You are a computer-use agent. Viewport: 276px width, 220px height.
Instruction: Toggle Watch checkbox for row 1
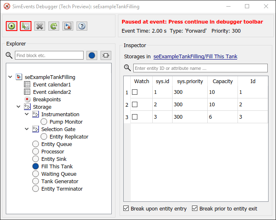pyautogui.click(x=135, y=92)
